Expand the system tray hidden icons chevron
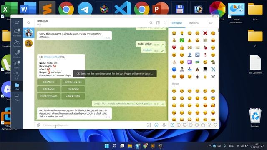Screen dimensions: 267x150 (210, 146)
